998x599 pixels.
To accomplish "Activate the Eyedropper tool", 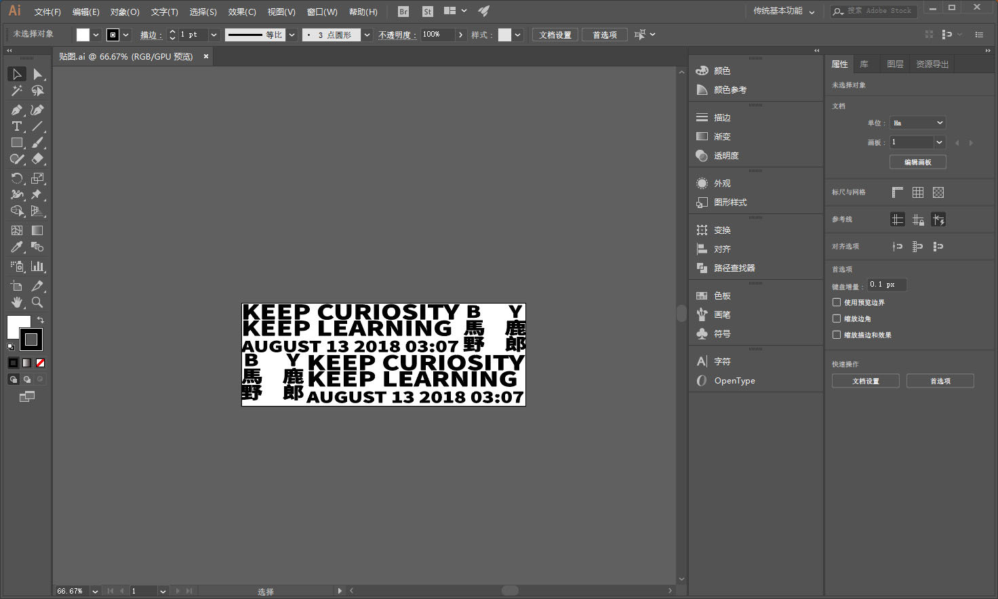I will (17, 247).
